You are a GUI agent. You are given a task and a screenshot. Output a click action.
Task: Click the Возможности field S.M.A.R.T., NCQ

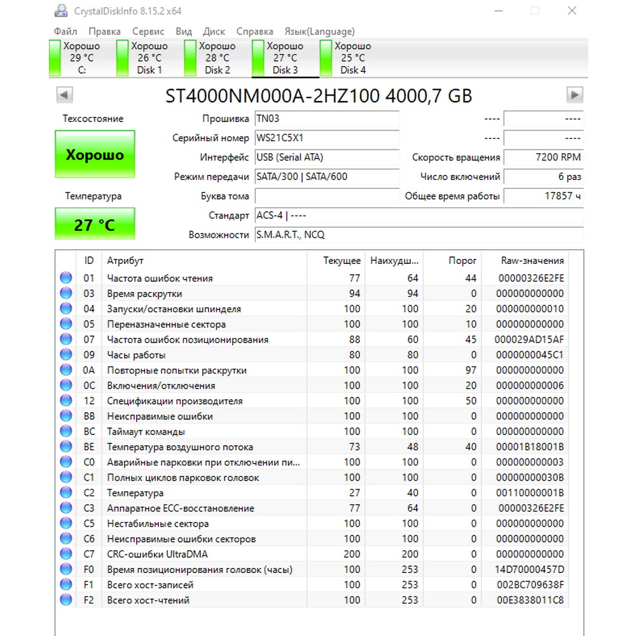coord(419,235)
